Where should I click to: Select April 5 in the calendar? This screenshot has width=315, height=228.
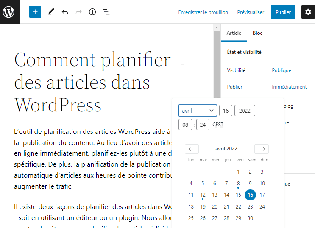203,184
